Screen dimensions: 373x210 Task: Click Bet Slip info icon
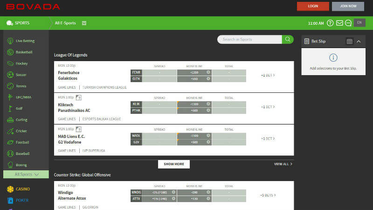click(x=333, y=57)
